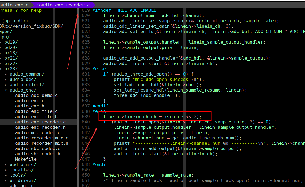Open audio_sbc_codec.h in the file tree
Viewport: 305px width, 187px height.
(x=38, y=154)
